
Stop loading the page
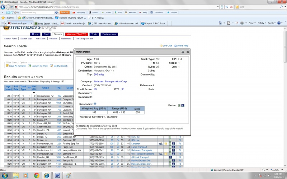click(x=231, y=7)
